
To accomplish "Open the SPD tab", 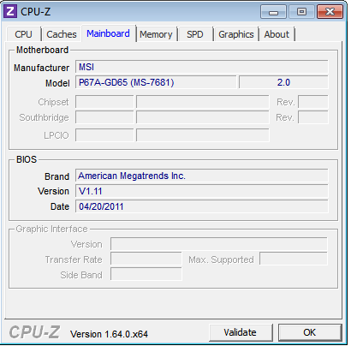I will tap(195, 34).
